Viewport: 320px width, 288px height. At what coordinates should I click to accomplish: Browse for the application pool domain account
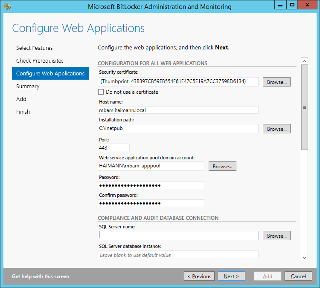tap(222, 166)
